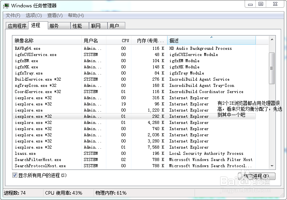287x200 pixels.
Task: Open the 查看(V) menu
Action: coord(55,15)
